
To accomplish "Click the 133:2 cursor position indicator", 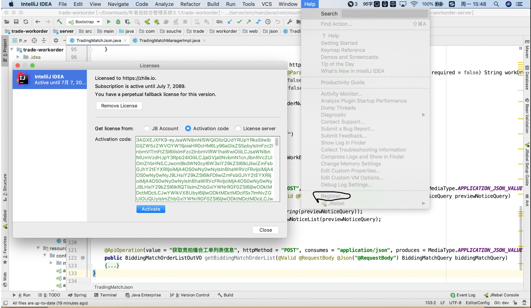I will [430, 303].
